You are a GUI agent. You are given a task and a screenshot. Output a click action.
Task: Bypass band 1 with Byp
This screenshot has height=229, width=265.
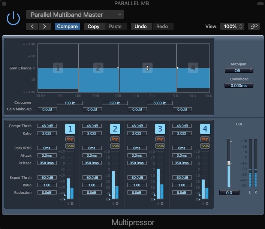(x=70, y=139)
